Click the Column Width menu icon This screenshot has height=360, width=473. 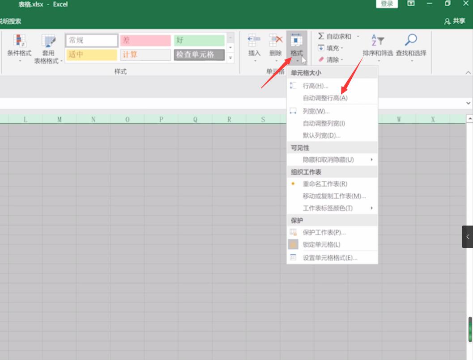point(293,111)
